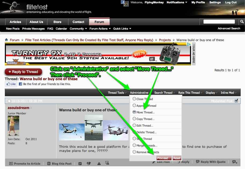This screenshot has height=169, width=245.
Task: Select the Approve Thread radio button
Action: [134, 105]
